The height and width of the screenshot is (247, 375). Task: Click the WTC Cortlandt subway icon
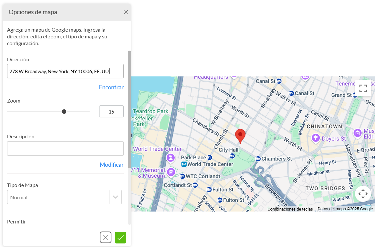pyautogui.click(x=182, y=176)
